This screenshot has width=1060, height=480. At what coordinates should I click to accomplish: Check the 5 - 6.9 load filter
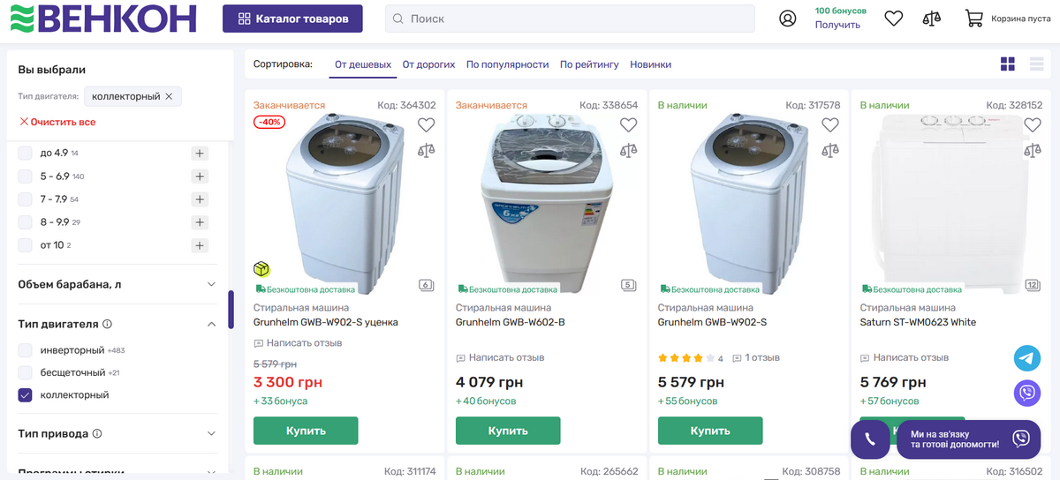(x=26, y=176)
